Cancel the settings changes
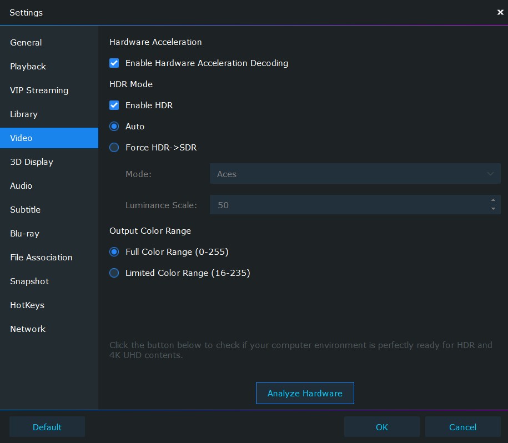 pos(462,427)
